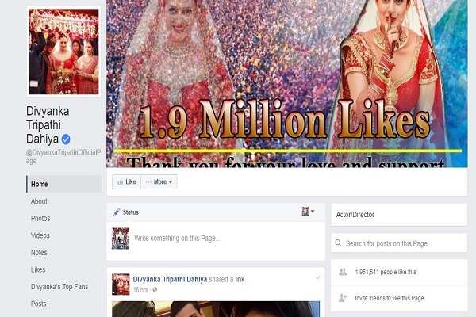Open the Photos section
The height and width of the screenshot is (317, 476).
point(40,219)
